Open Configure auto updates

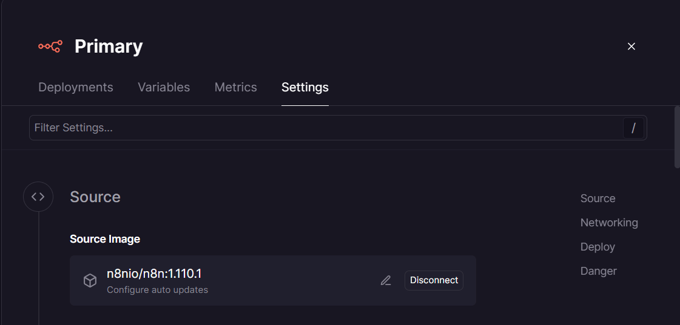(157, 290)
